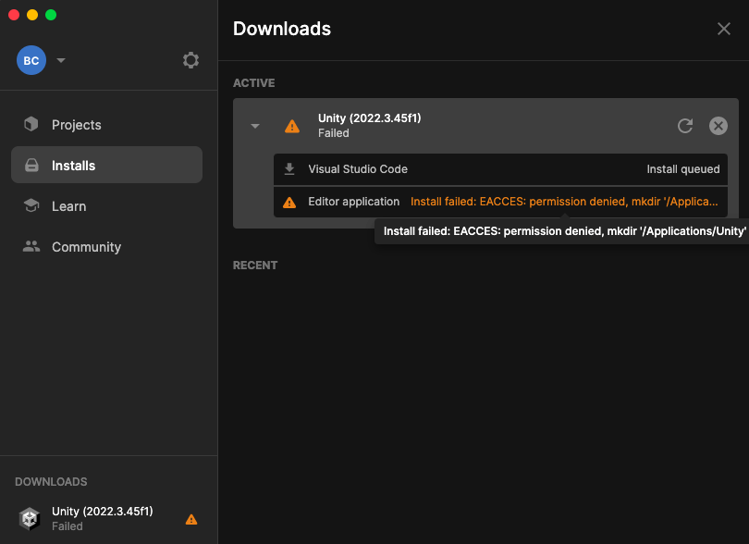The image size is (749, 544).
Task: Expand the account dropdown arrow
Action: pos(61,60)
